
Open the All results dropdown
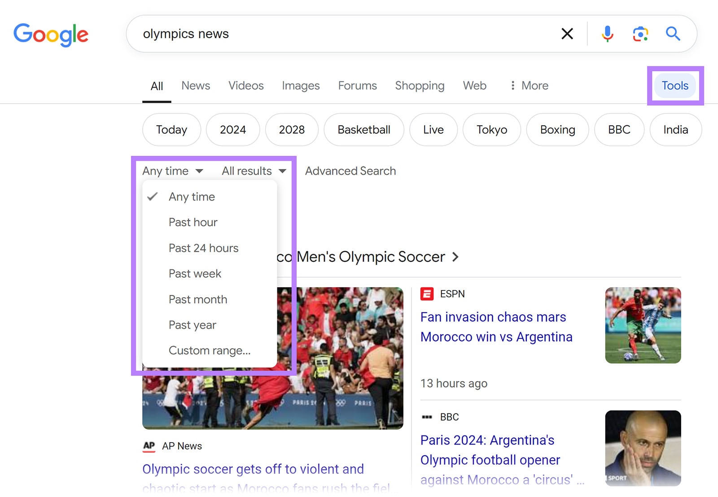(x=253, y=171)
